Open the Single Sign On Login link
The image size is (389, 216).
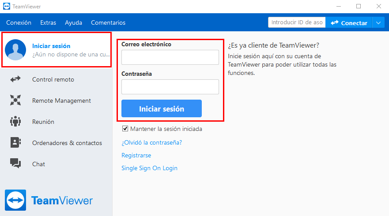[149, 168]
